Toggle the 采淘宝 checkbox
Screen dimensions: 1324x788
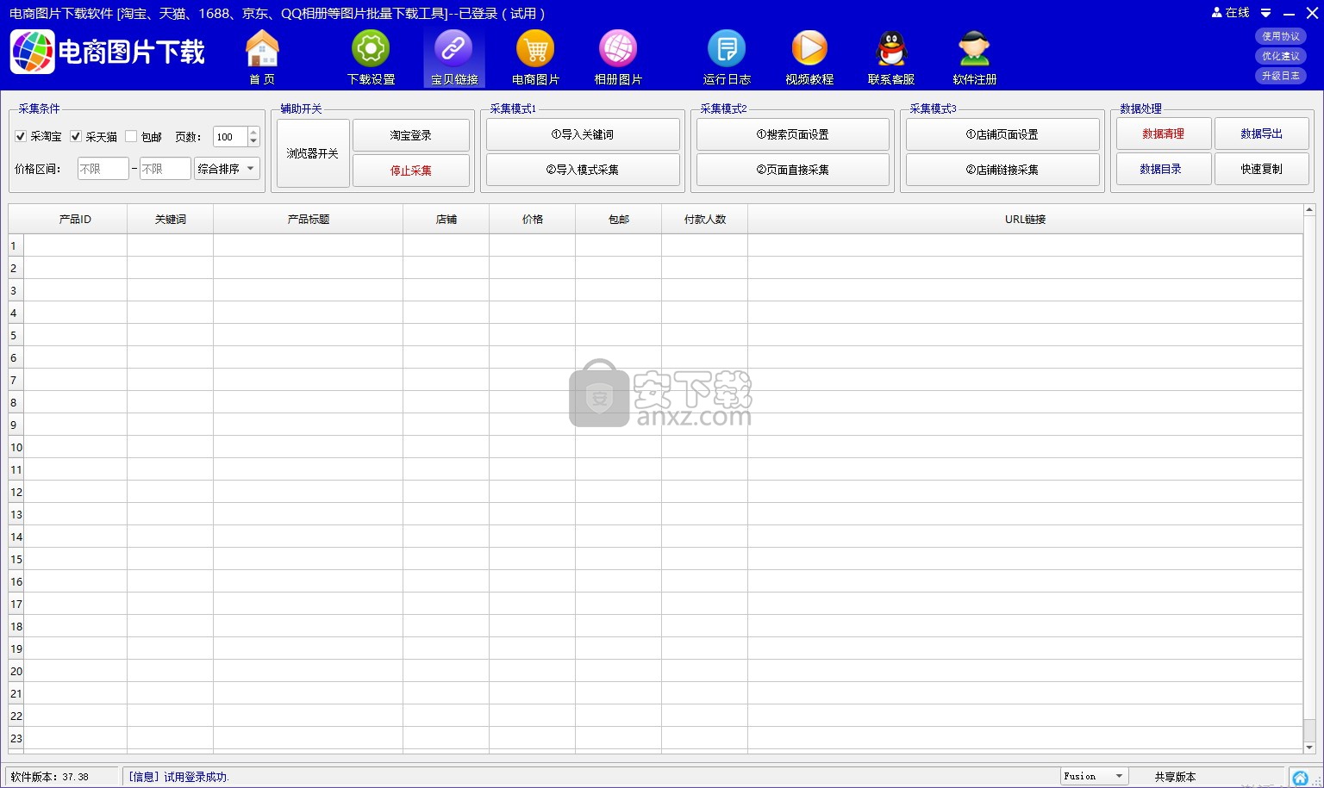click(21, 136)
